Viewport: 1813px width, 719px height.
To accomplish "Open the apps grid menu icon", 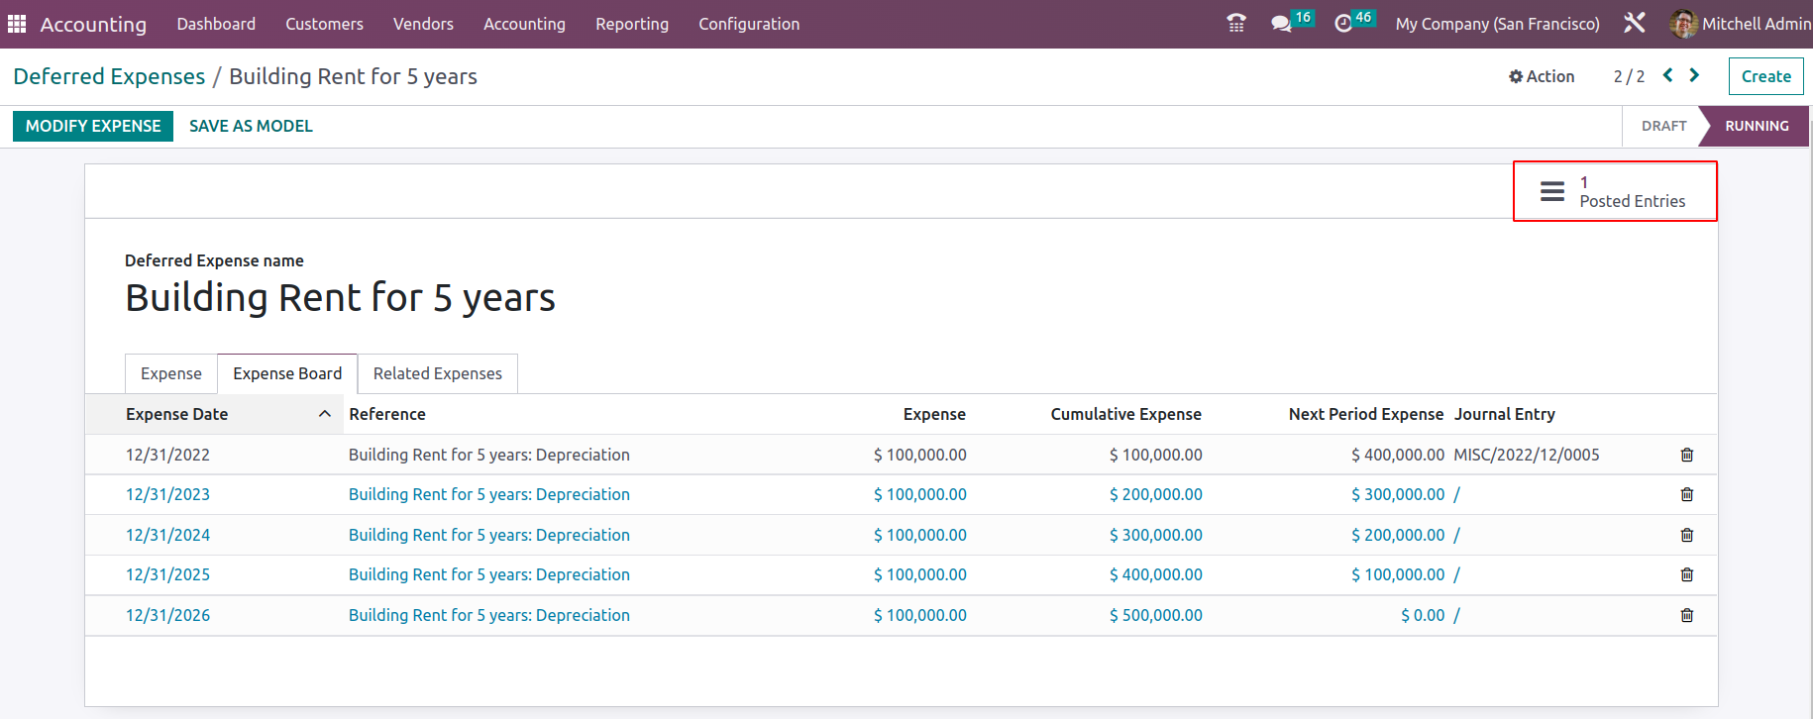I will [17, 24].
